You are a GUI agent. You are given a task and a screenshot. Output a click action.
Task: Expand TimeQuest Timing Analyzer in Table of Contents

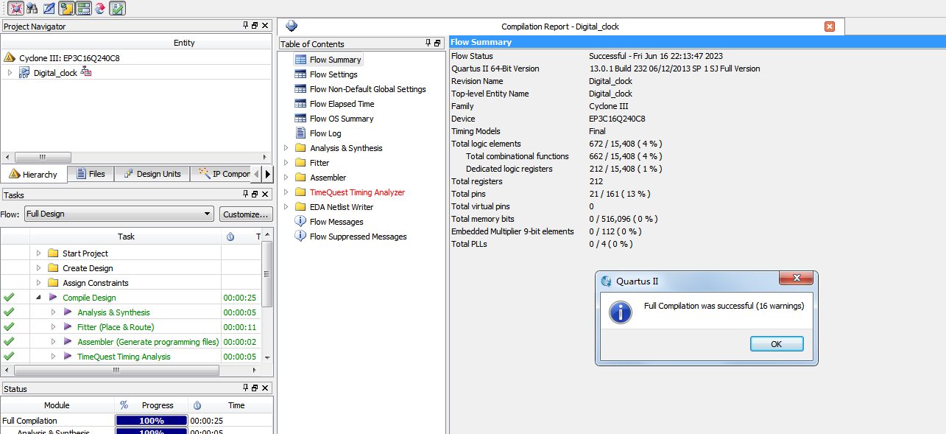point(286,192)
